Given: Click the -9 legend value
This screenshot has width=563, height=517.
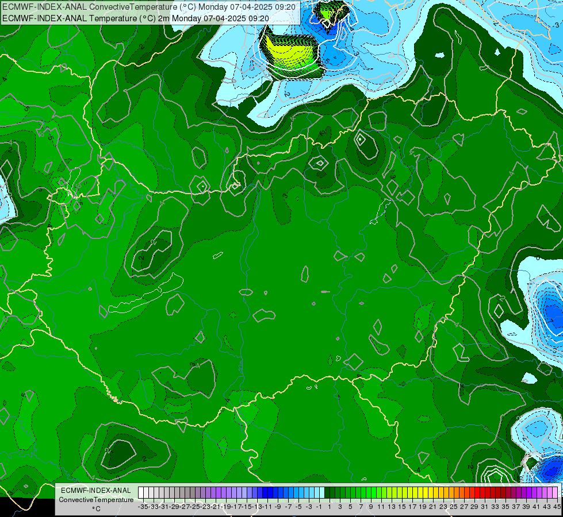Looking at the screenshot, I should [278, 507].
